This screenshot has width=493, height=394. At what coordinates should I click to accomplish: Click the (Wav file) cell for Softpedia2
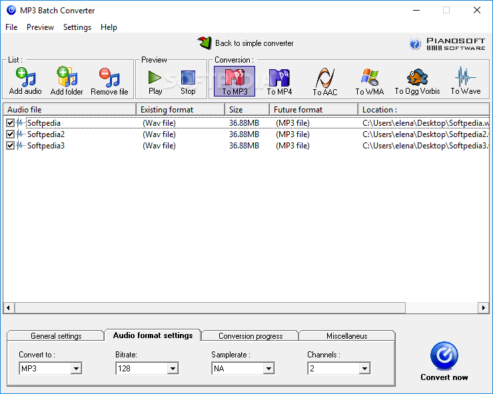(x=159, y=134)
